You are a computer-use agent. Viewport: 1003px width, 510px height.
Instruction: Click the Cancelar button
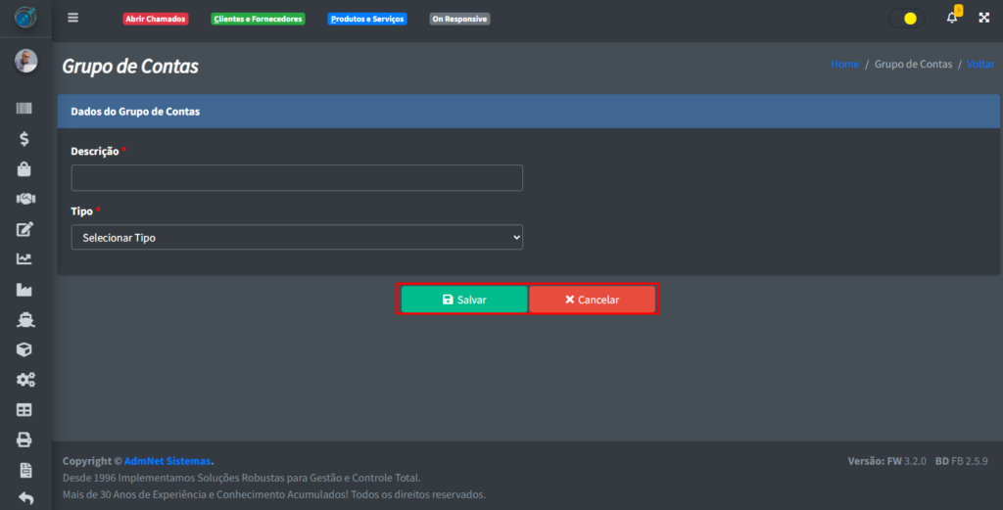[x=592, y=300]
